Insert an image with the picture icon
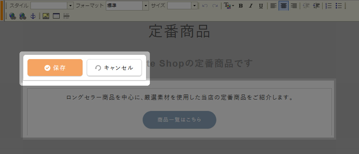Image resolution: width=359 pixels, height=154 pixels. click(x=46, y=16)
